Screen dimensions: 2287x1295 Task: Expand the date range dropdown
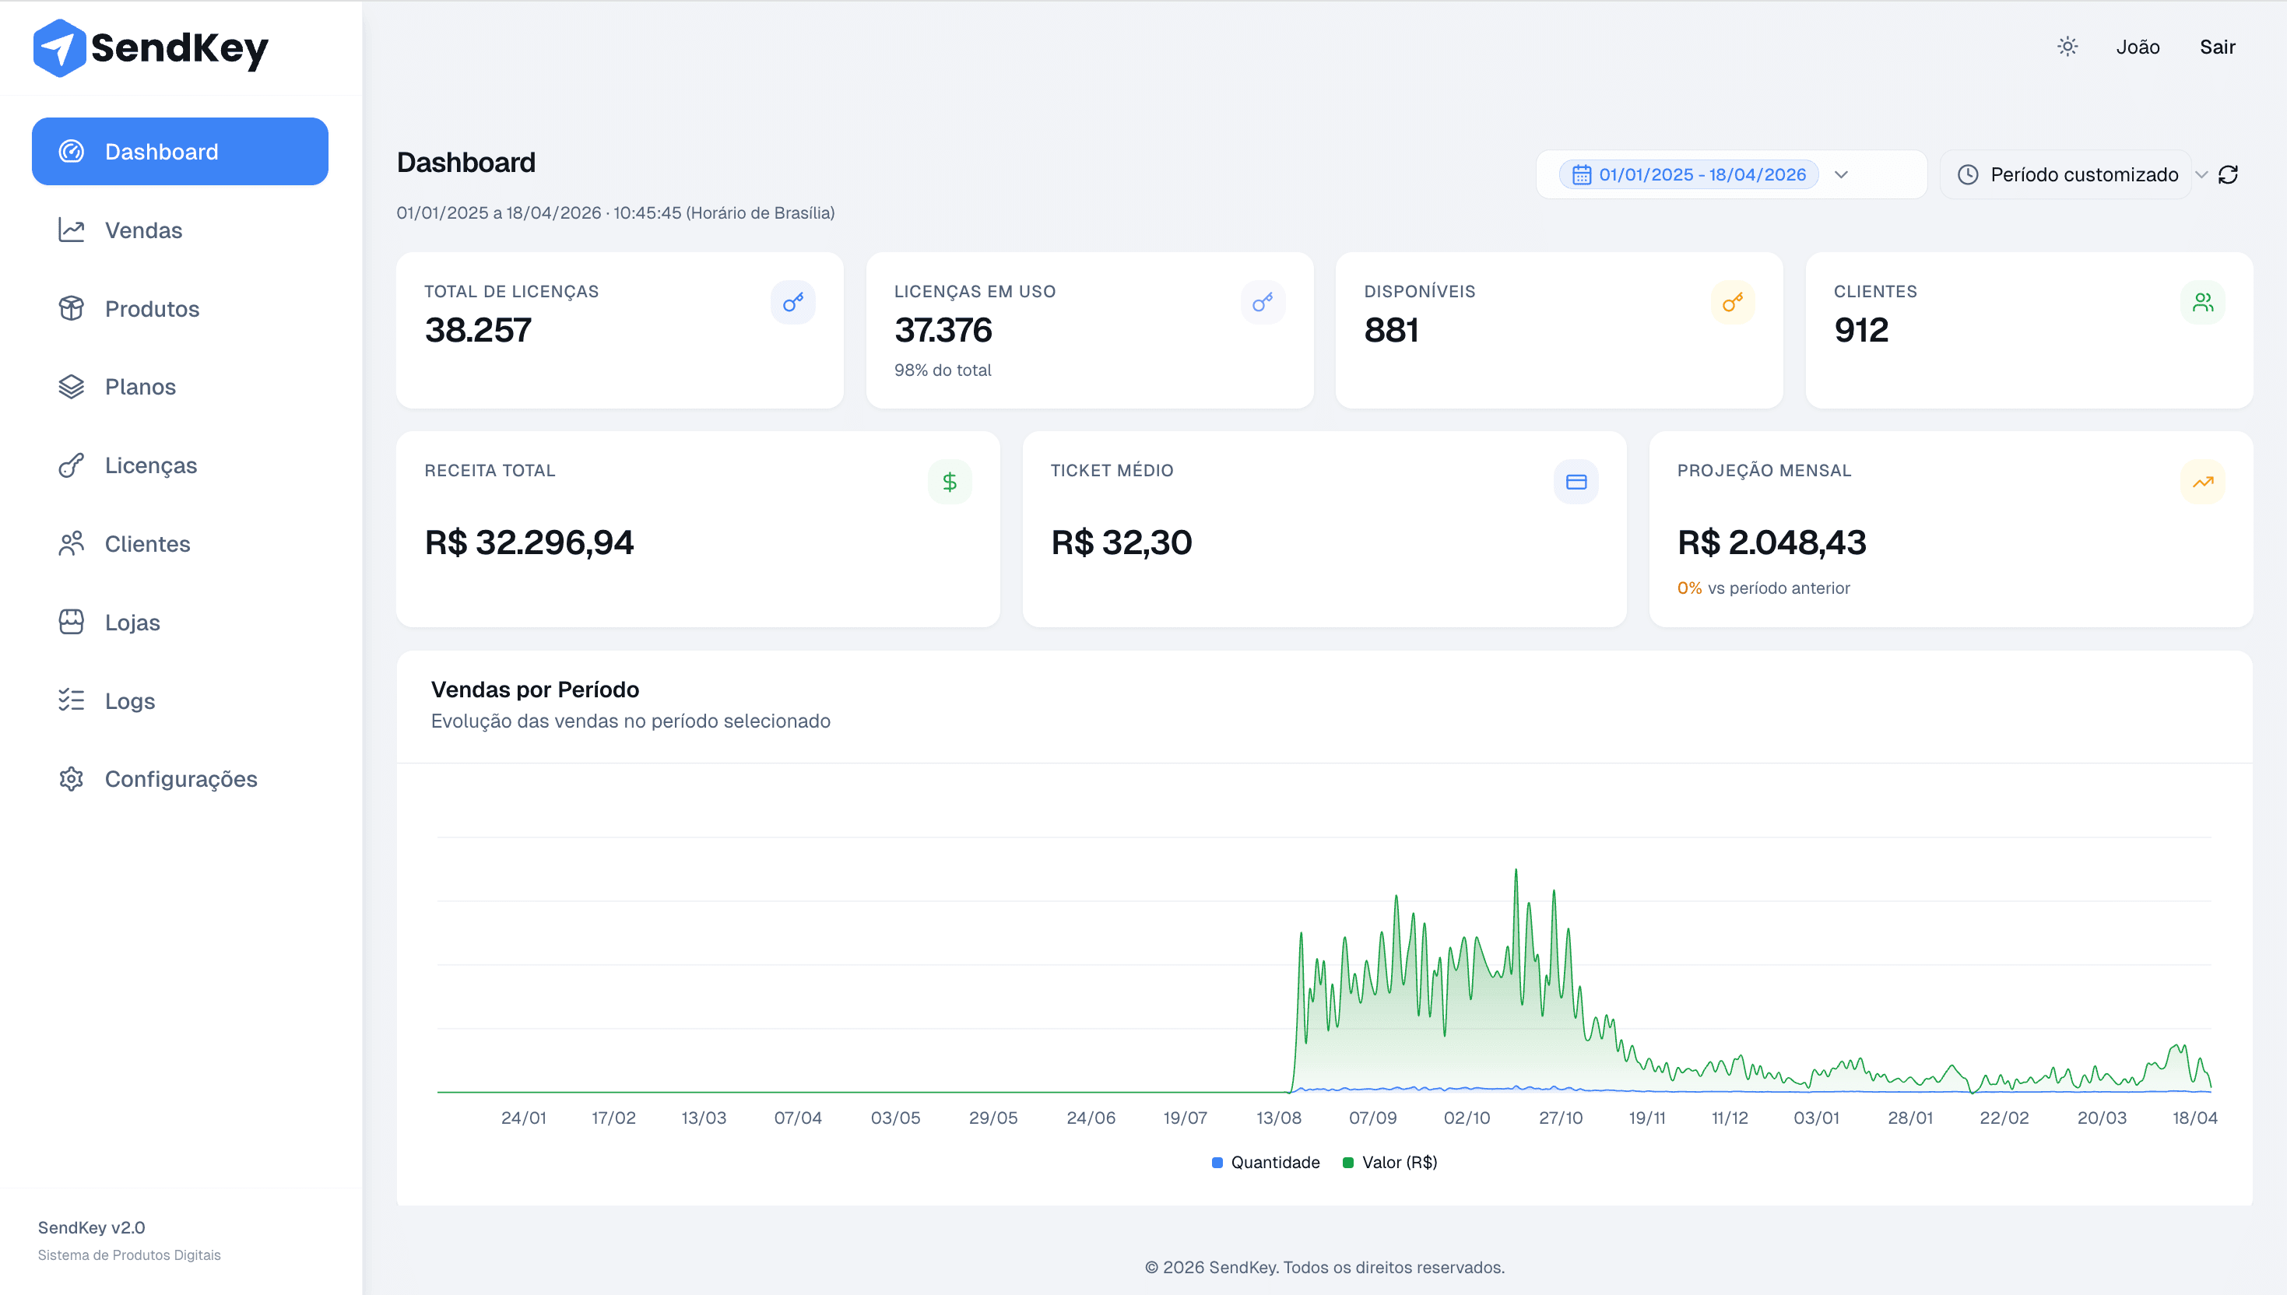click(1841, 174)
